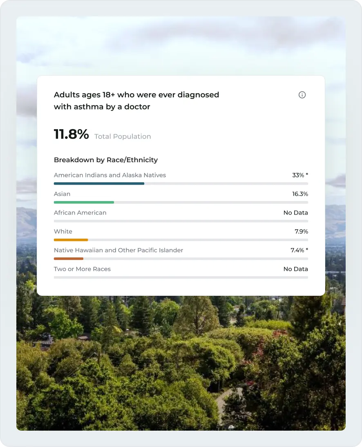362x447 pixels.
Task: Click the empty Two or More Races bar
Action: [181, 277]
